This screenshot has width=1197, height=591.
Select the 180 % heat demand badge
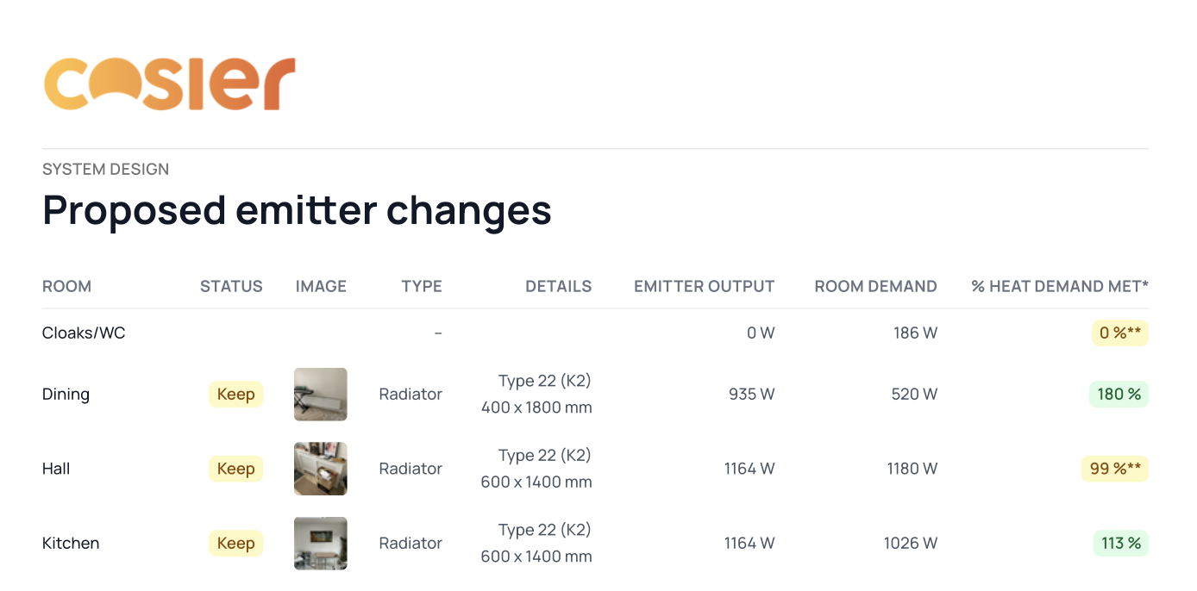[x=1119, y=395]
